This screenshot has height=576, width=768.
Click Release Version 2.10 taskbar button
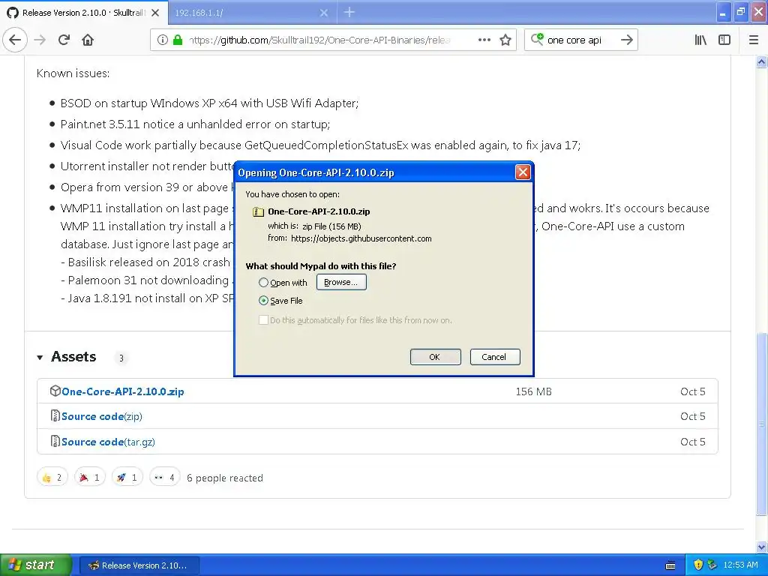139,565
